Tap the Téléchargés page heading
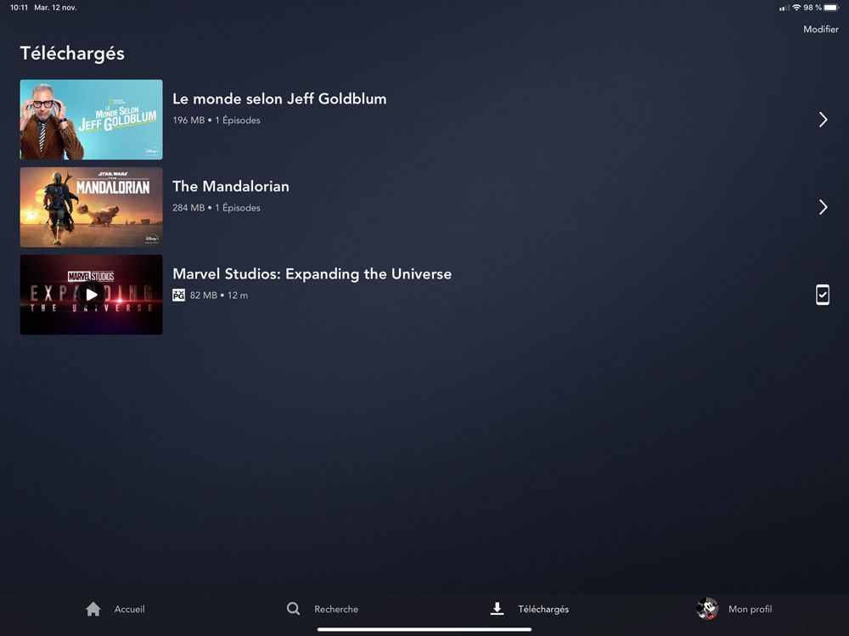 72,53
